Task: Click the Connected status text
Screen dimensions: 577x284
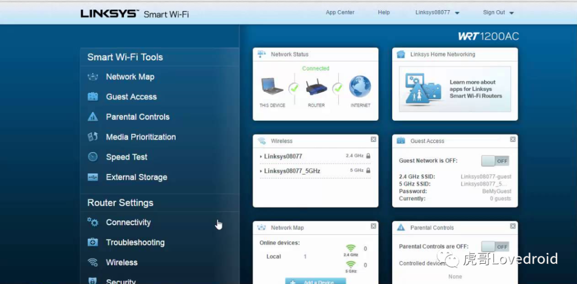Action: (316, 68)
